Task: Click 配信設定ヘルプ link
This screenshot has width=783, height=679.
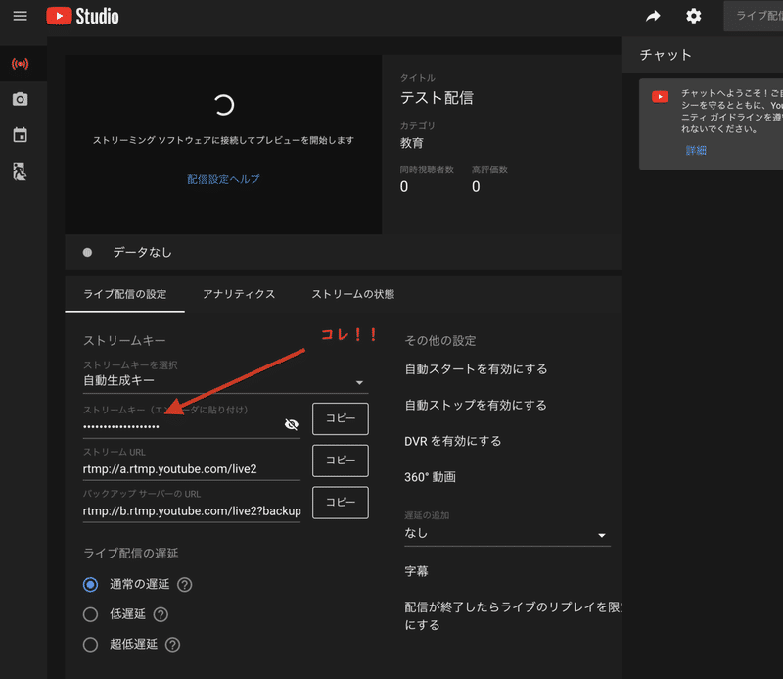Action: tap(222, 179)
